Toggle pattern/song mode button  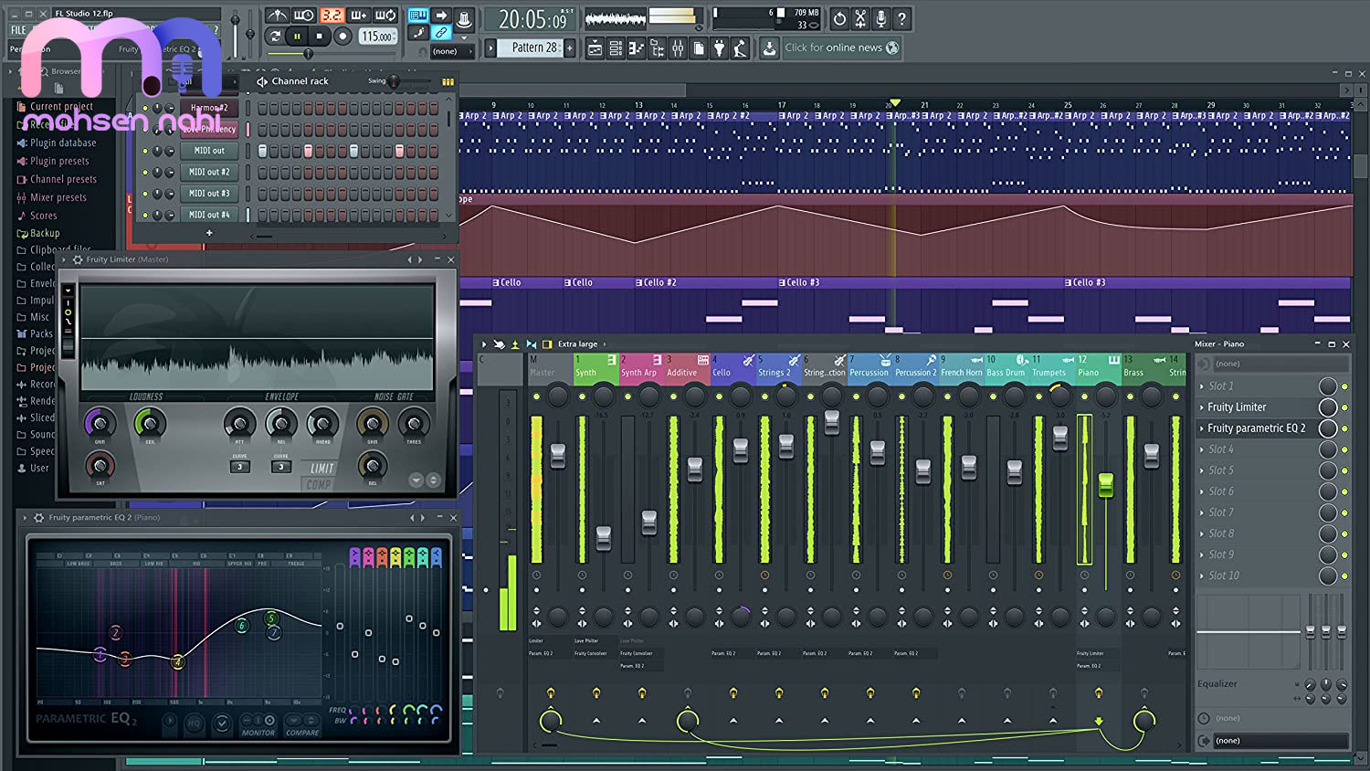click(275, 37)
